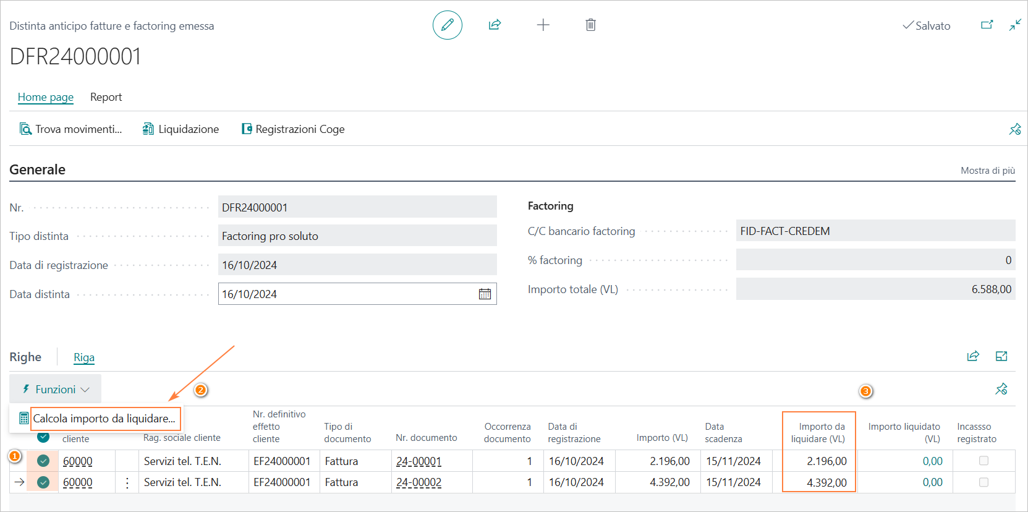The height and width of the screenshot is (512, 1028).
Task: Click Data scadenza column header
Action: (723, 432)
